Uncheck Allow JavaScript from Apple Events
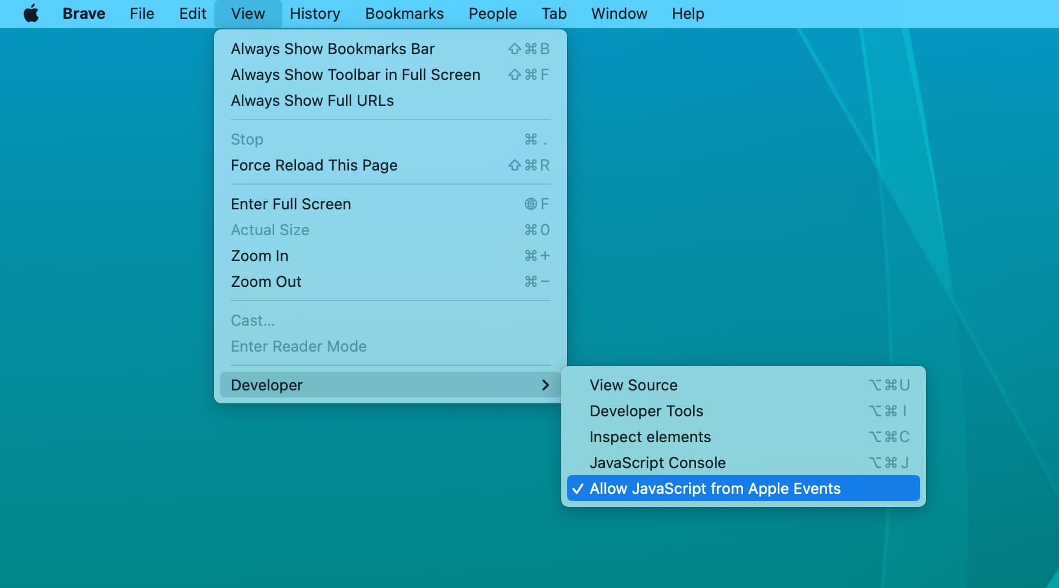1059x588 pixels. [714, 489]
